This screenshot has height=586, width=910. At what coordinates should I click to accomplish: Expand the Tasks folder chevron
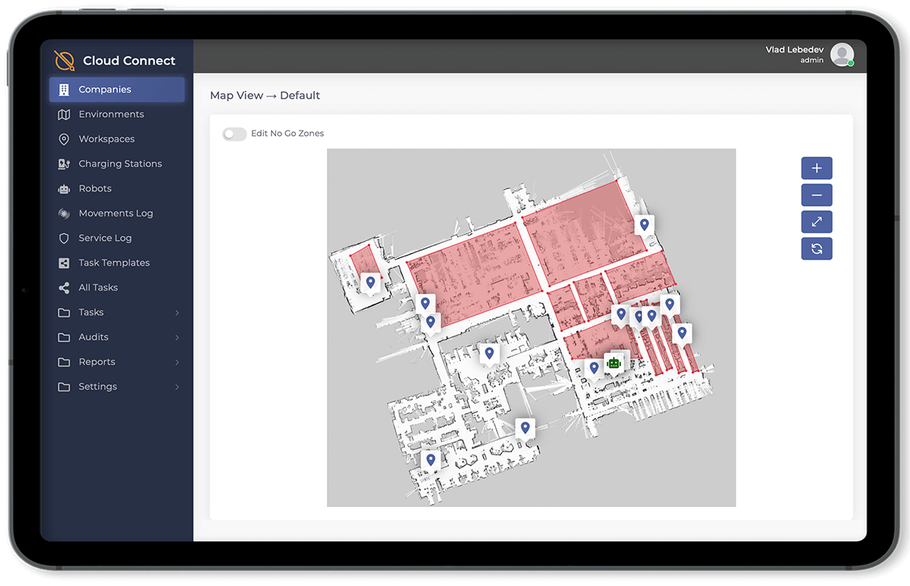coord(177,313)
